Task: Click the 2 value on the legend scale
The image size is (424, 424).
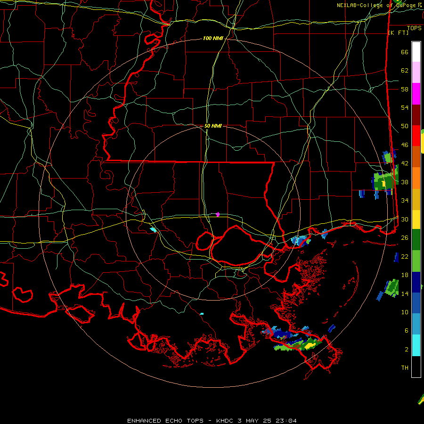Action: click(x=407, y=350)
